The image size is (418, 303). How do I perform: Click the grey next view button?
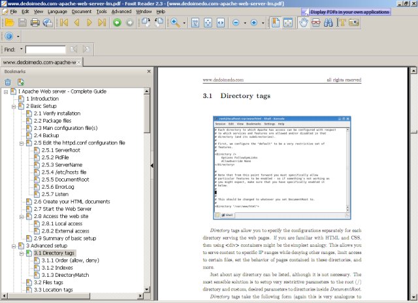(130, 23)
